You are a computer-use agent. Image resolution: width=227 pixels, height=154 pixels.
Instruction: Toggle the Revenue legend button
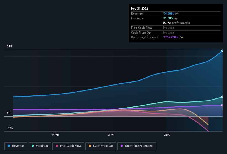16,146
